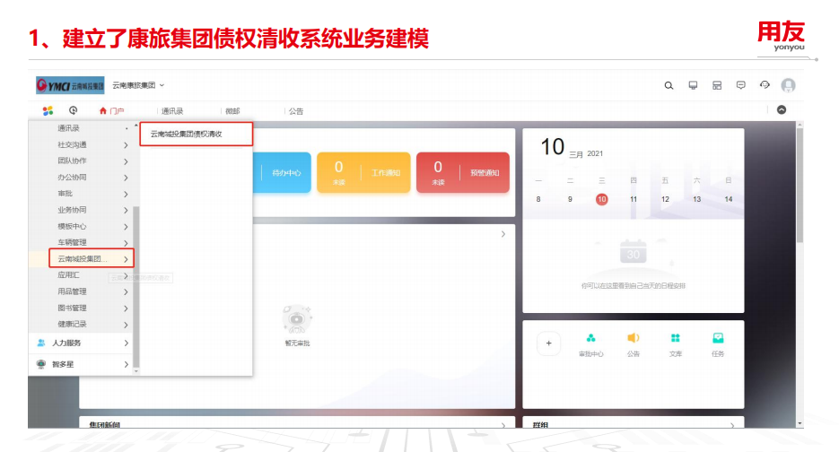The width and height of the screenshot is (839, 452).
Task: Click the layout panel icon in header
Action: [717, 85]
